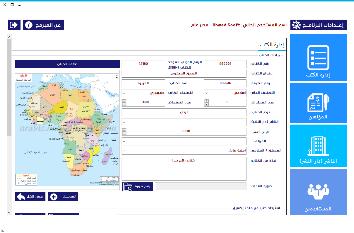Click صورة الغلاف image path field
Image resolution: width=354 pixels, height=233 pixels.
201,186
